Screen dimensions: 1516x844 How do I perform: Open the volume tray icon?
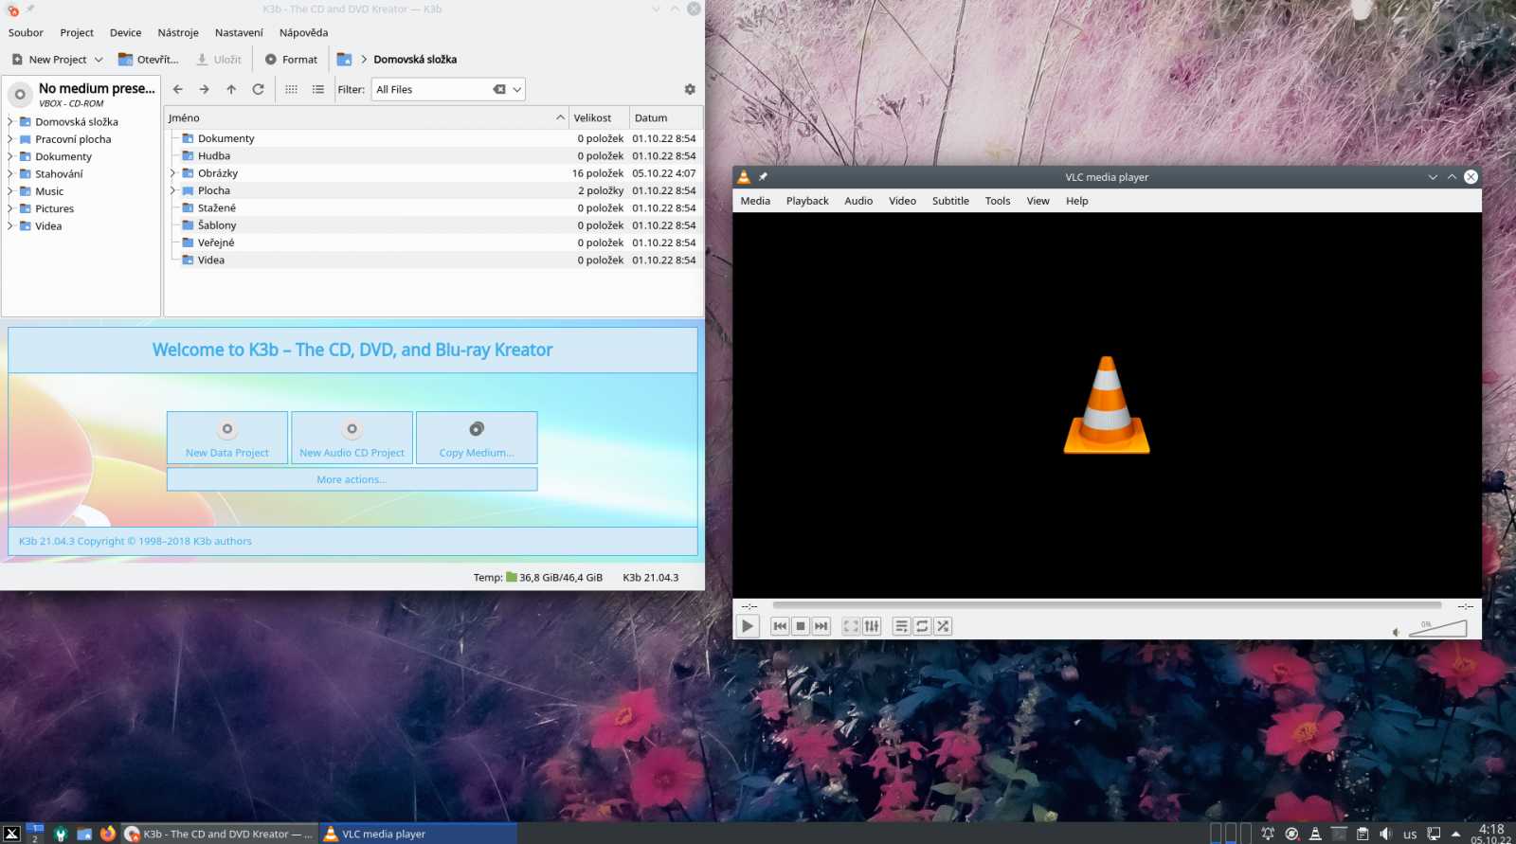(x=1386, y=834)
